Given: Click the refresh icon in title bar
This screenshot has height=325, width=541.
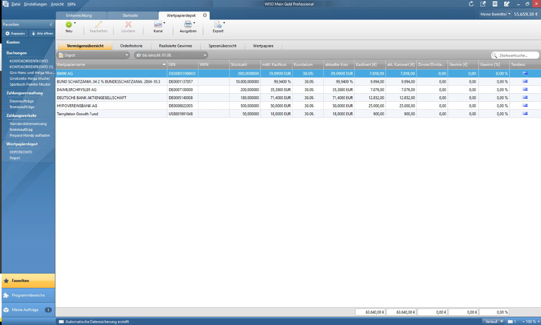Looking at the screenshot, I should coord(471,4).
